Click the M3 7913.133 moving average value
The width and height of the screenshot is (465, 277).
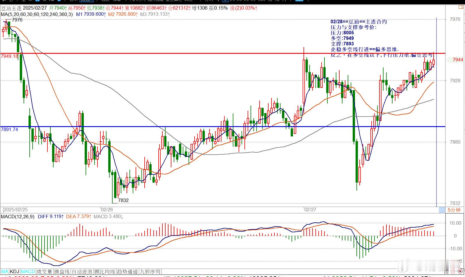pos(155,14)
